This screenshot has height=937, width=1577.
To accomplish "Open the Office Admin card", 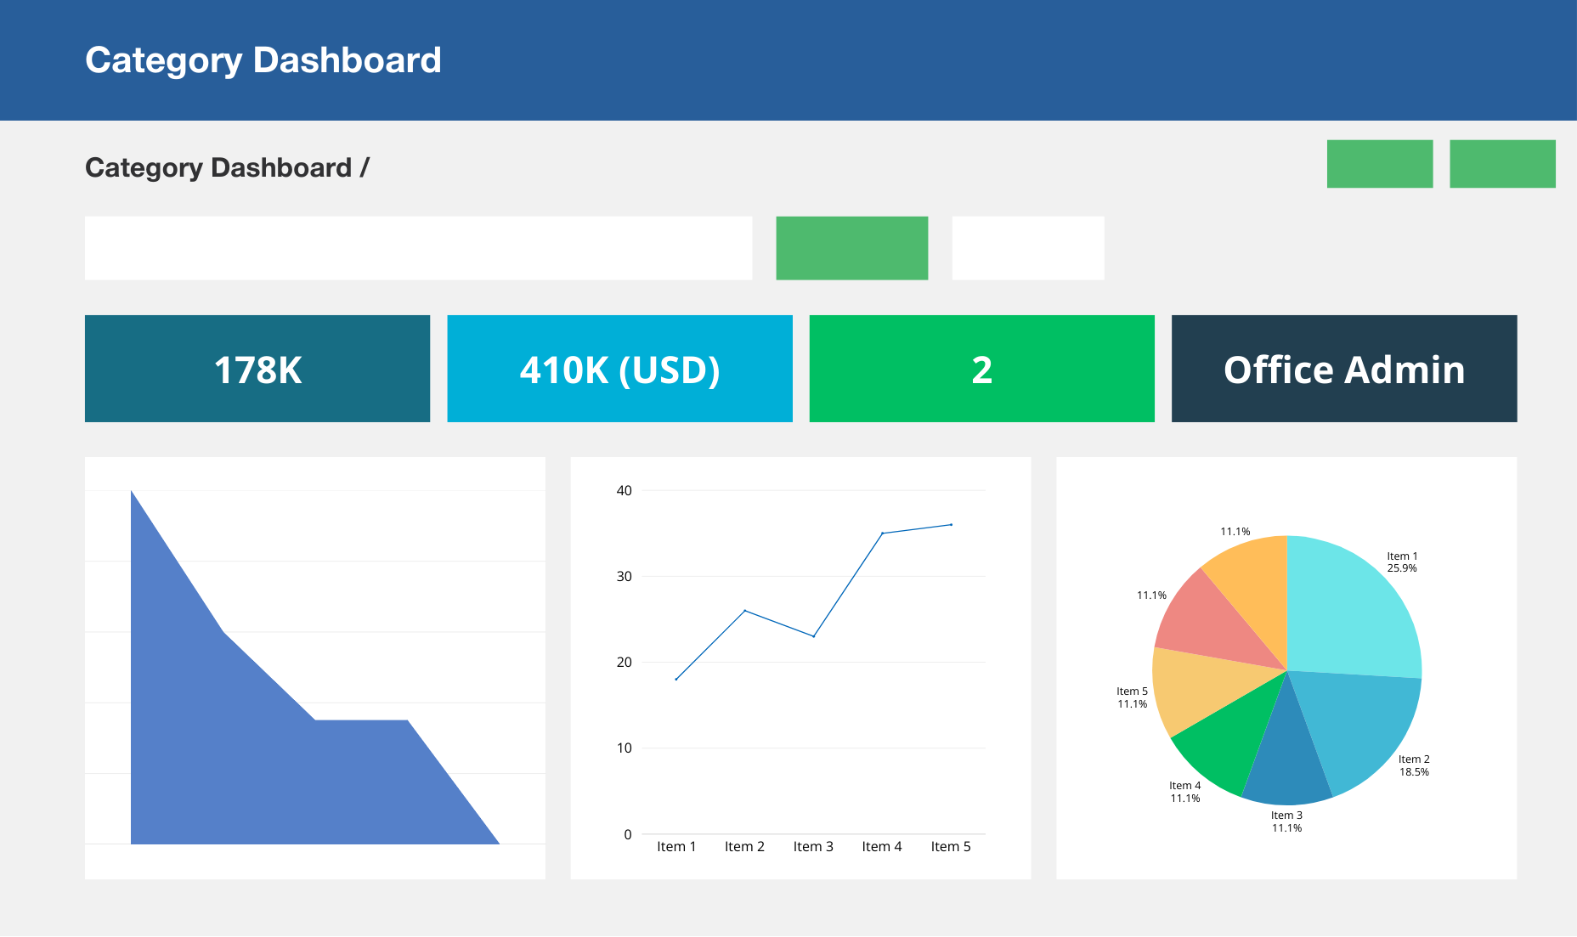I will click(x=1344, y=369).
